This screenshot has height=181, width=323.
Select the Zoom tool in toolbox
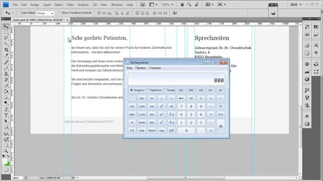click(6, 151)
